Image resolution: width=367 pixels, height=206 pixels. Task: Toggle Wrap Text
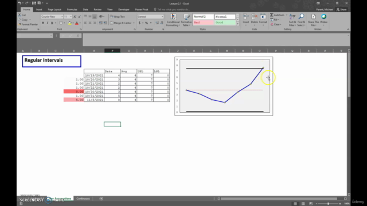coord(118,17)
